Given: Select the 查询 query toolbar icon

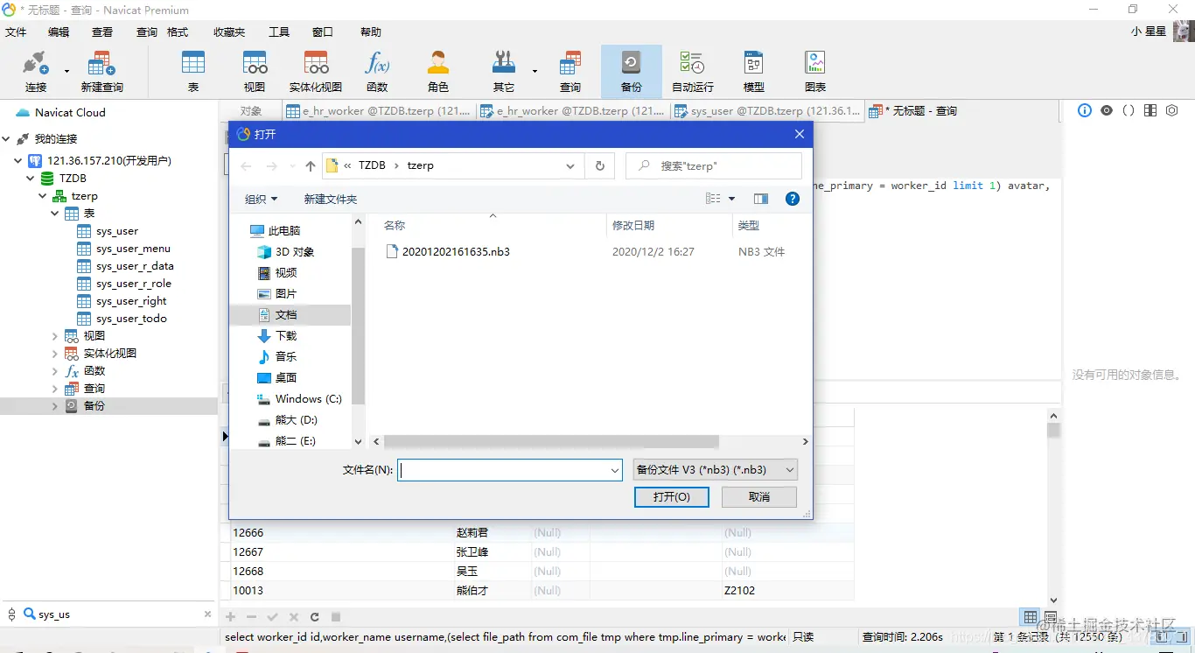Looking at the screenshot, I should (570, 72).
